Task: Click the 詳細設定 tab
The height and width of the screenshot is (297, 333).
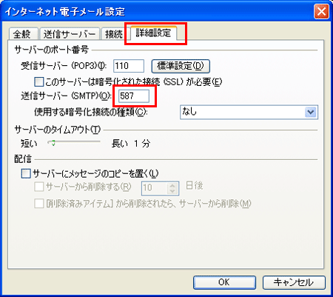Action: coord(153,33)
